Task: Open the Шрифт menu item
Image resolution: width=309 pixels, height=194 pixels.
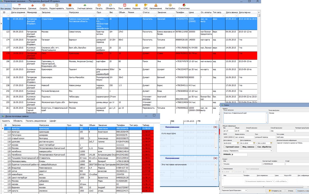Action: [x=53, y=121]
